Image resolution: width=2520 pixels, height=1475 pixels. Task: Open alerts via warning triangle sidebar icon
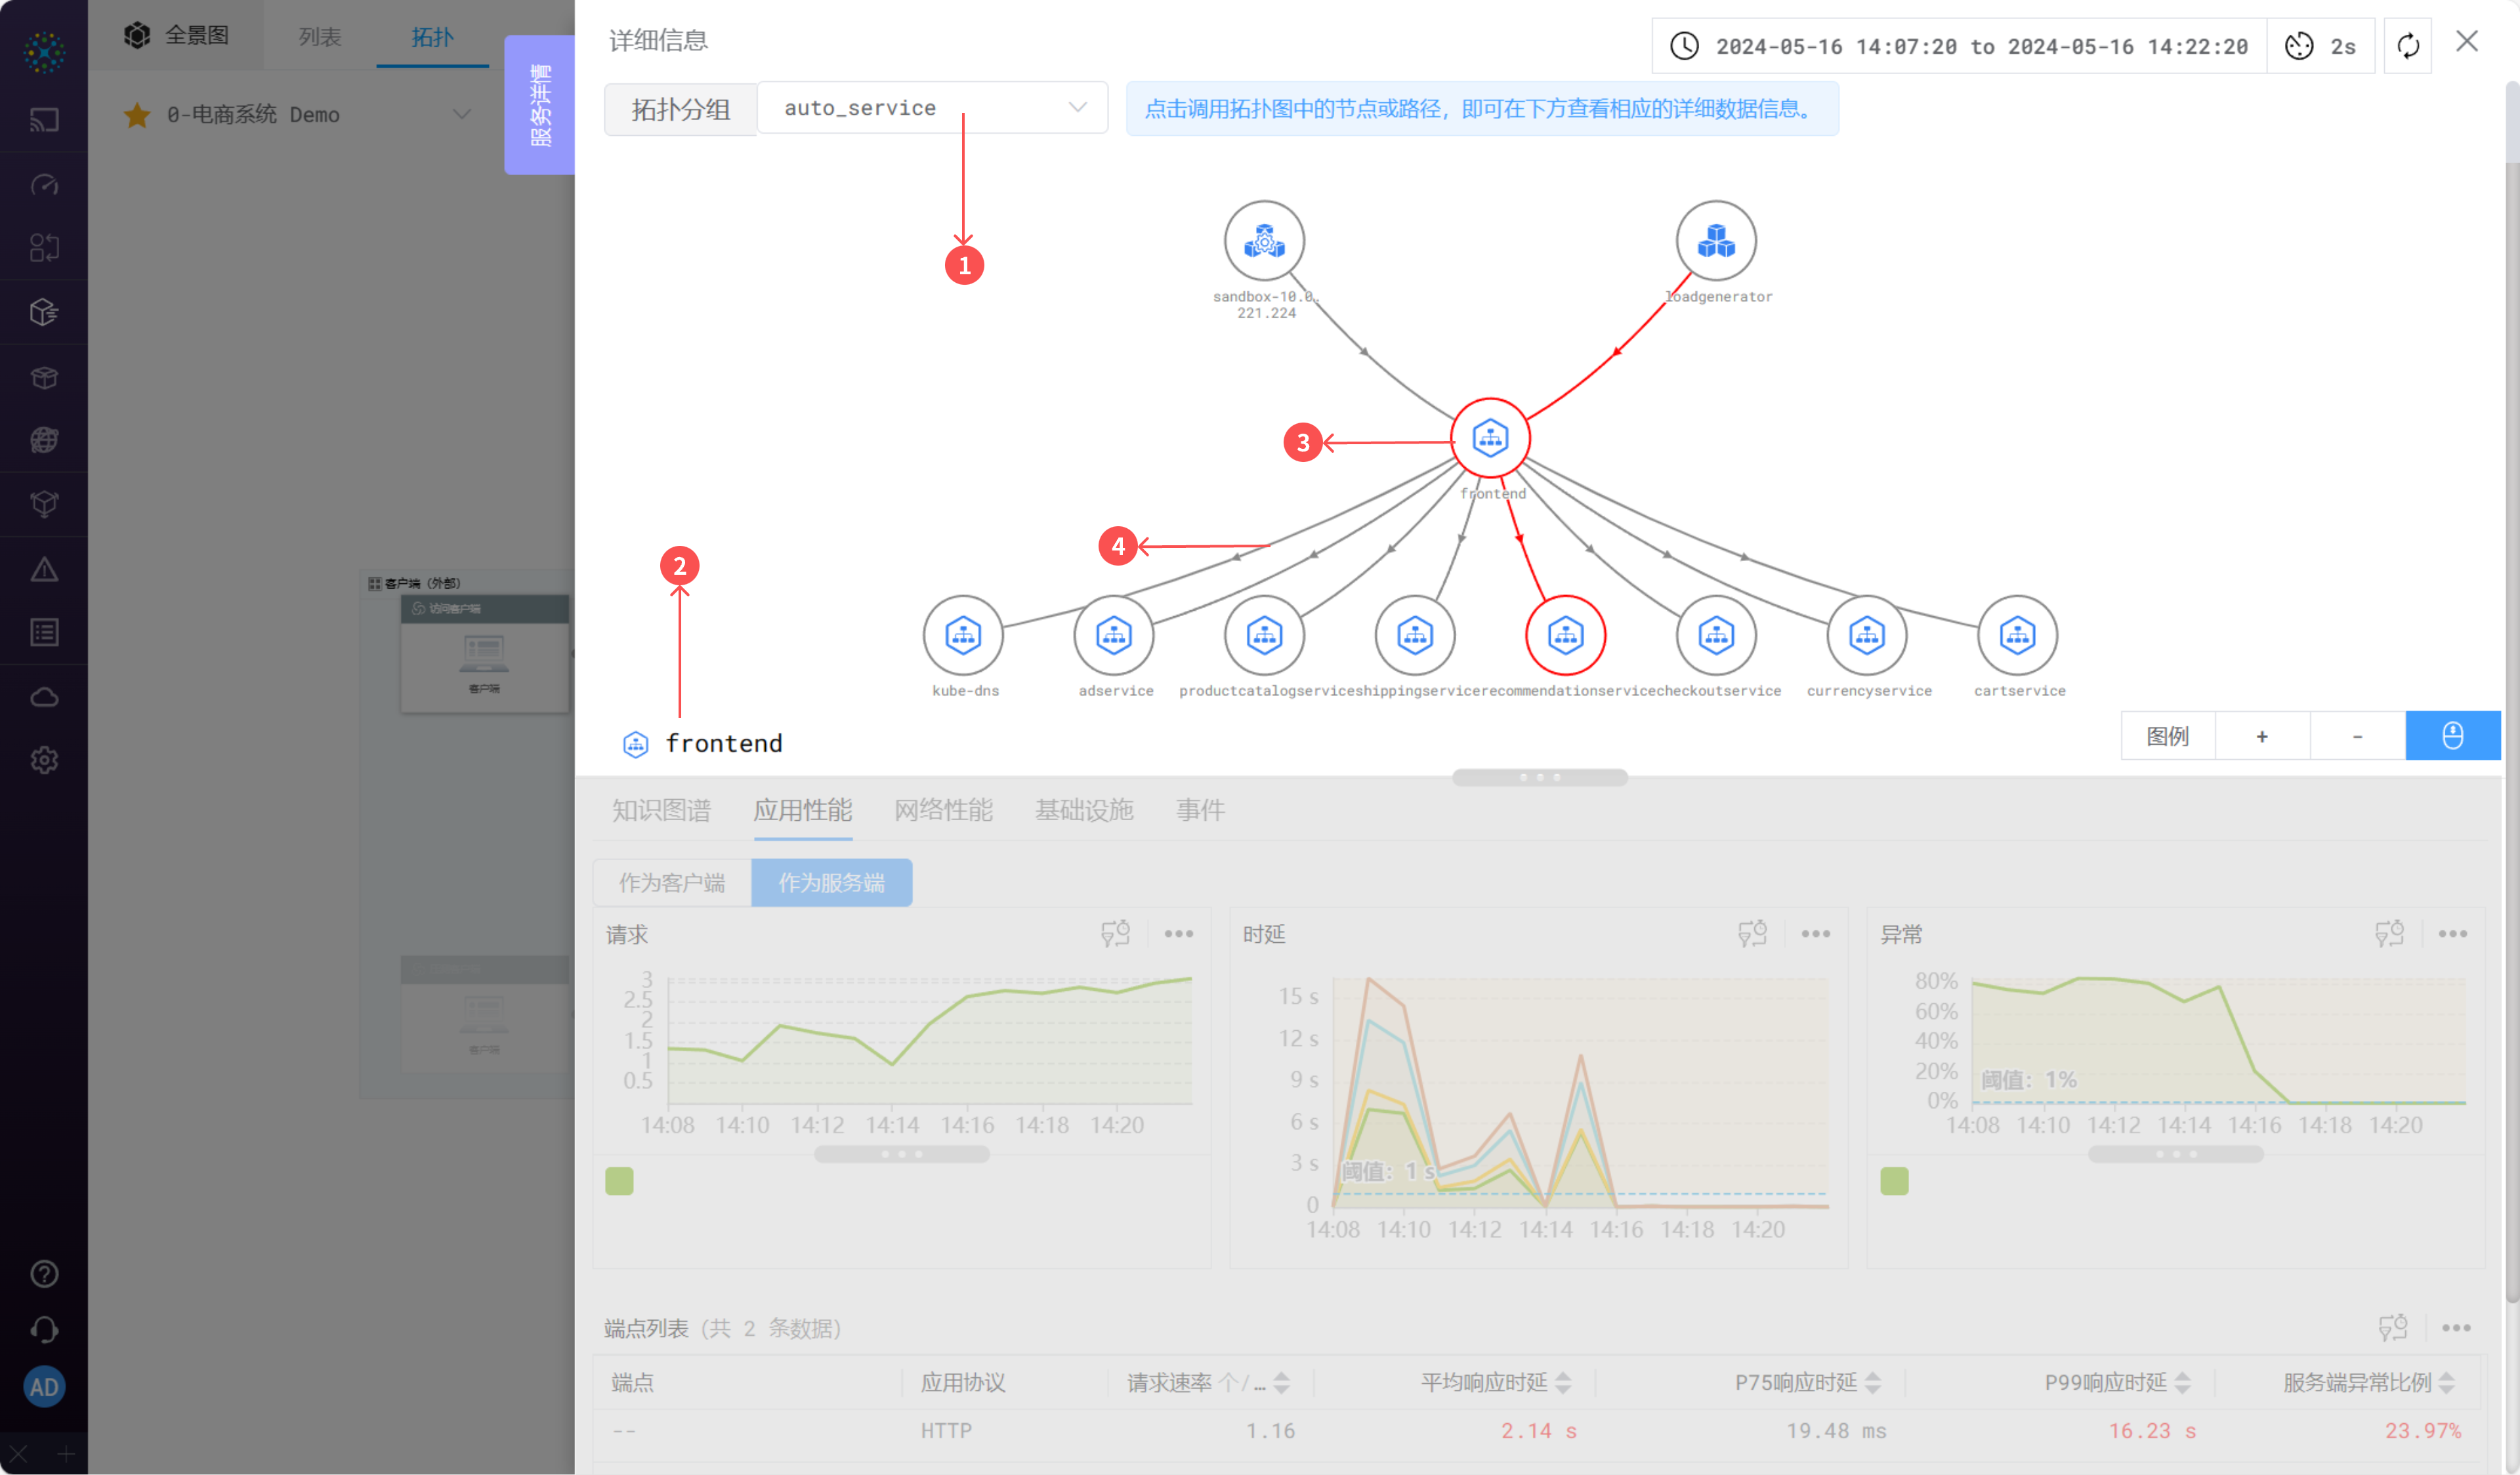[44, 570]
